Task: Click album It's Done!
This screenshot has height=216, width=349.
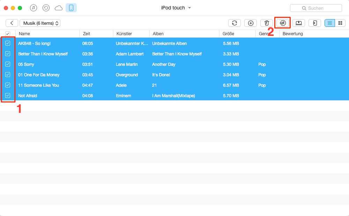Action: 161,75
